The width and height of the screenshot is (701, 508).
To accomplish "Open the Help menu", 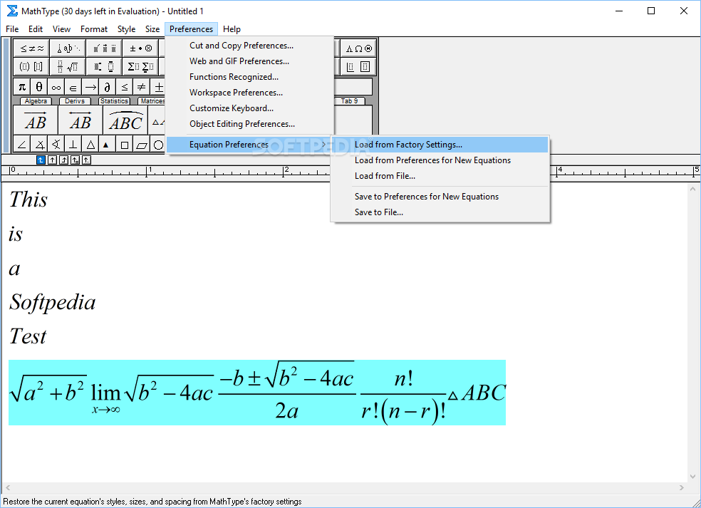I will pyautogui.click(x=232, y=29).
